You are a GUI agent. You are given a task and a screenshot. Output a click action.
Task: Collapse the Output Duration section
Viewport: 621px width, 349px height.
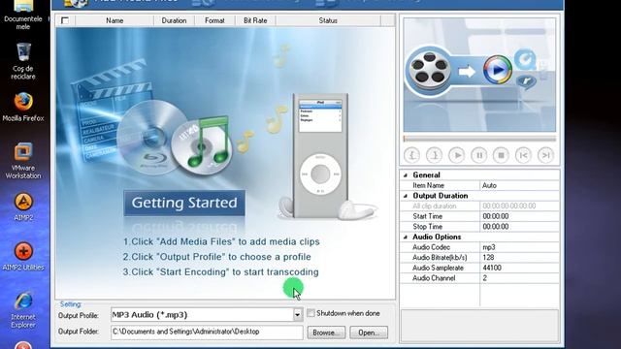[406, 196]
